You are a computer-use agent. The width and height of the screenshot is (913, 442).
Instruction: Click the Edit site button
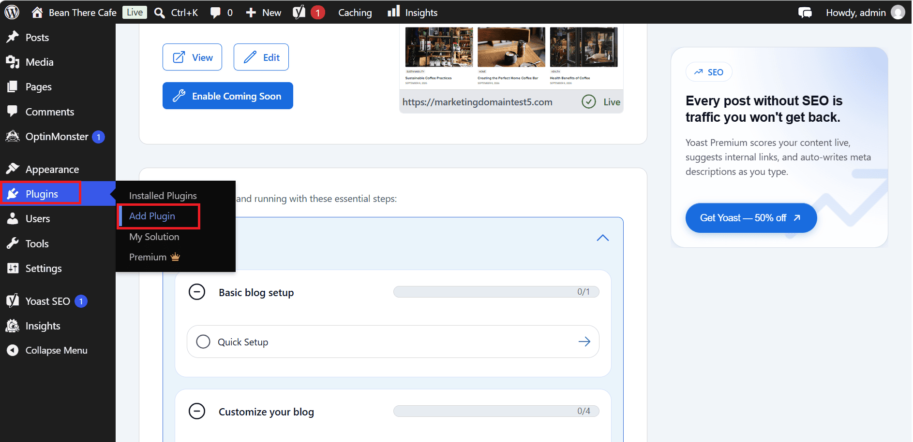261,57
